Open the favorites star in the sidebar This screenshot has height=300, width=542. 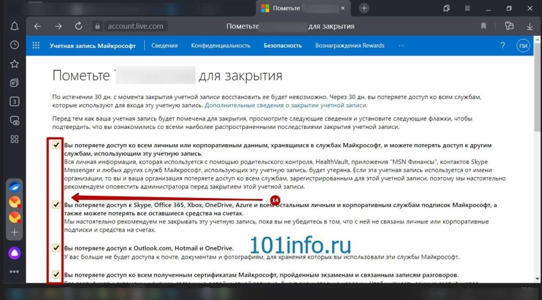pyautogui.click(x=14, y=64)
